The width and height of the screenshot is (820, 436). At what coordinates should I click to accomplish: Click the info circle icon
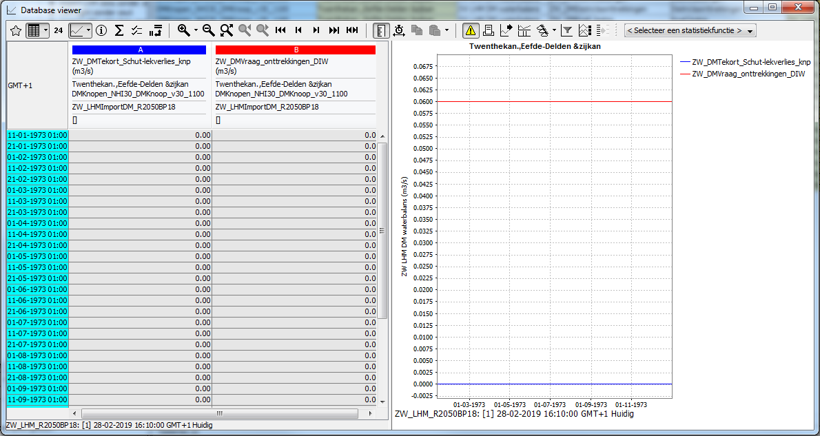101,30
